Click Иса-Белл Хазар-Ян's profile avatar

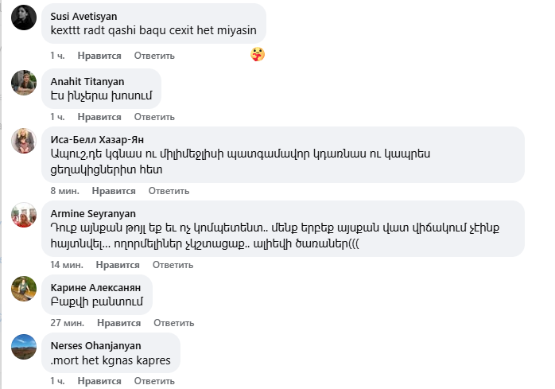tap(24, 142)
